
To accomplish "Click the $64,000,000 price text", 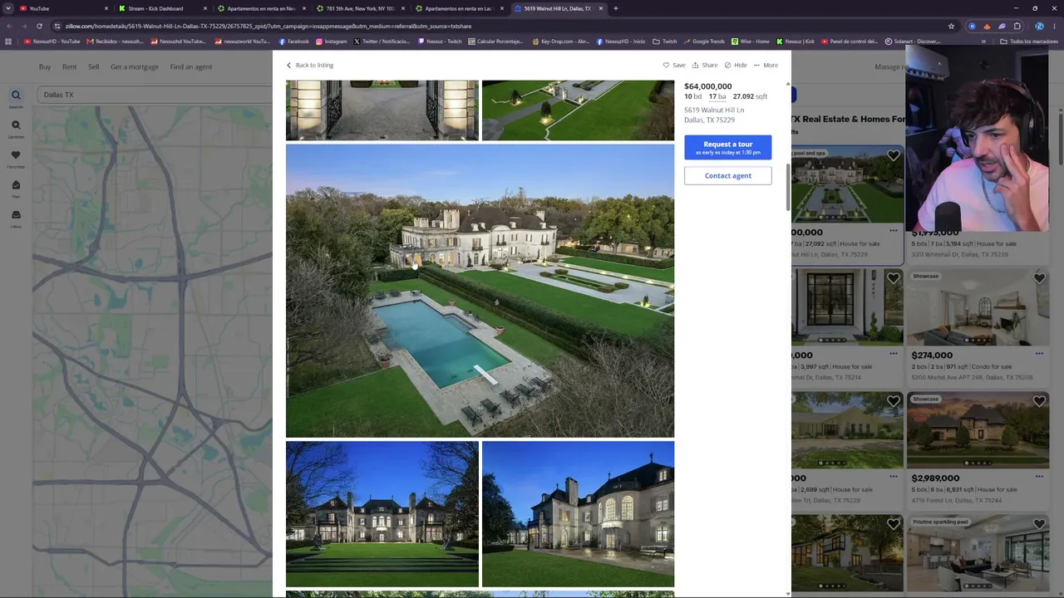I will tap(708, 86).
